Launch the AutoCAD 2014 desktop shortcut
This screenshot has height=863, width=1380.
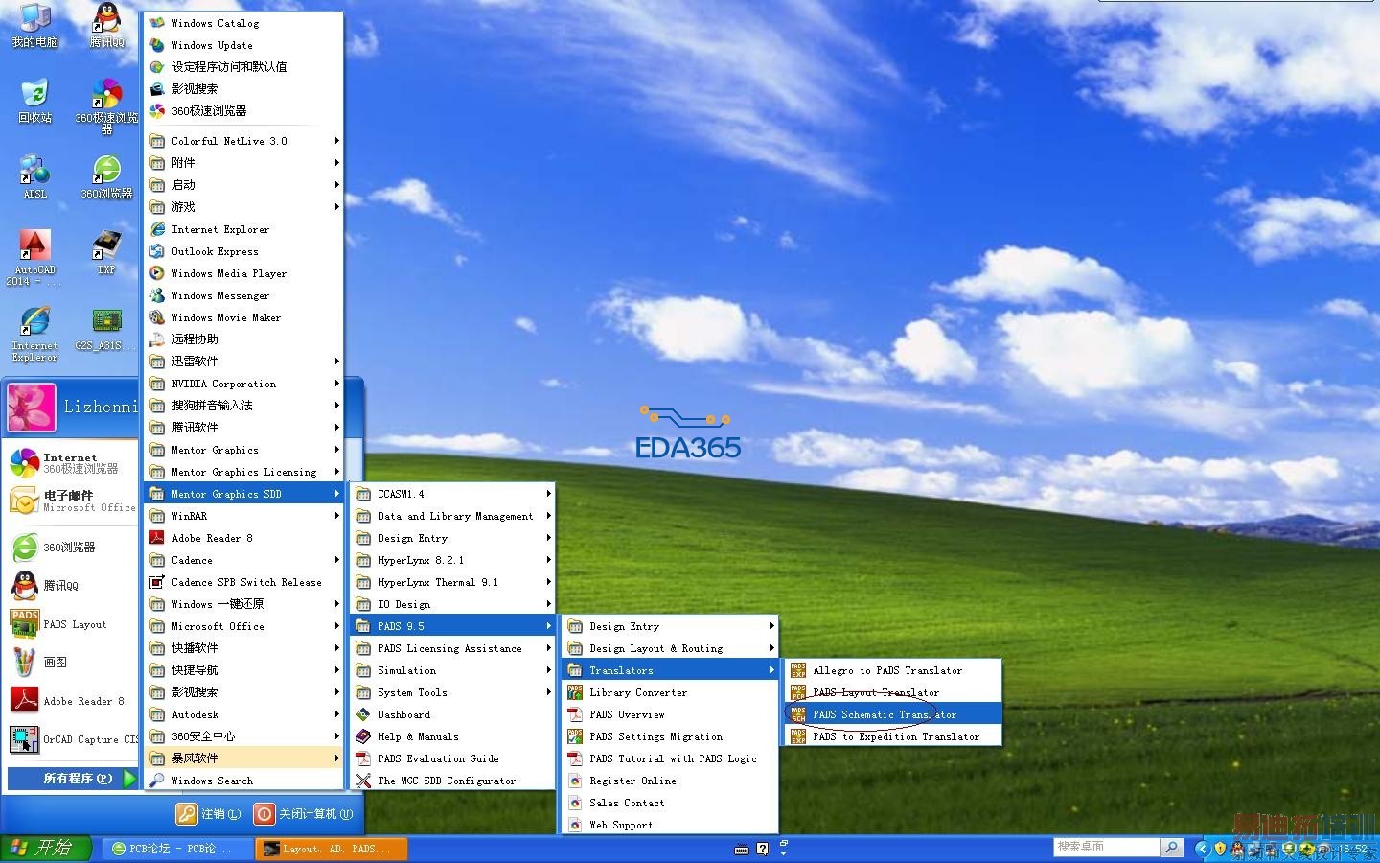pos(34,258)
